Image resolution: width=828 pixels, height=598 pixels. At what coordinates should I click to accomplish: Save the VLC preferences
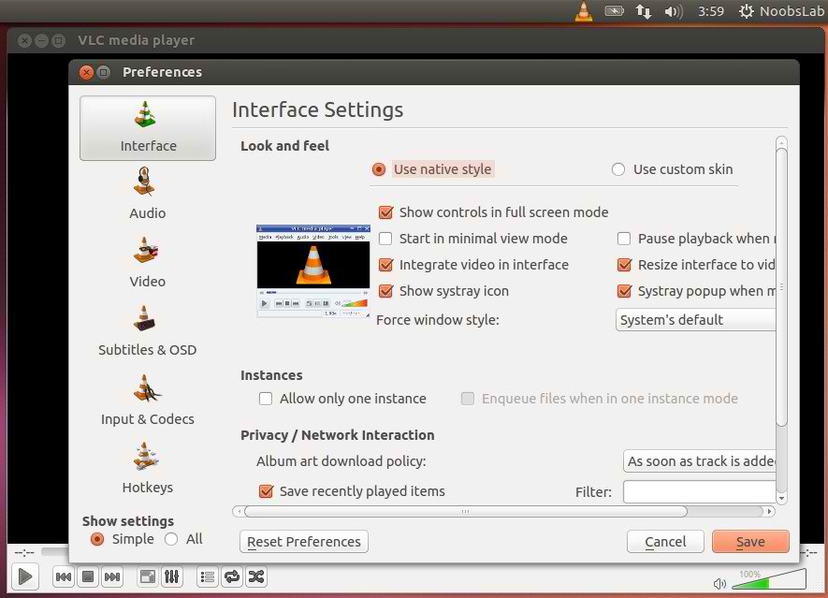750,541
